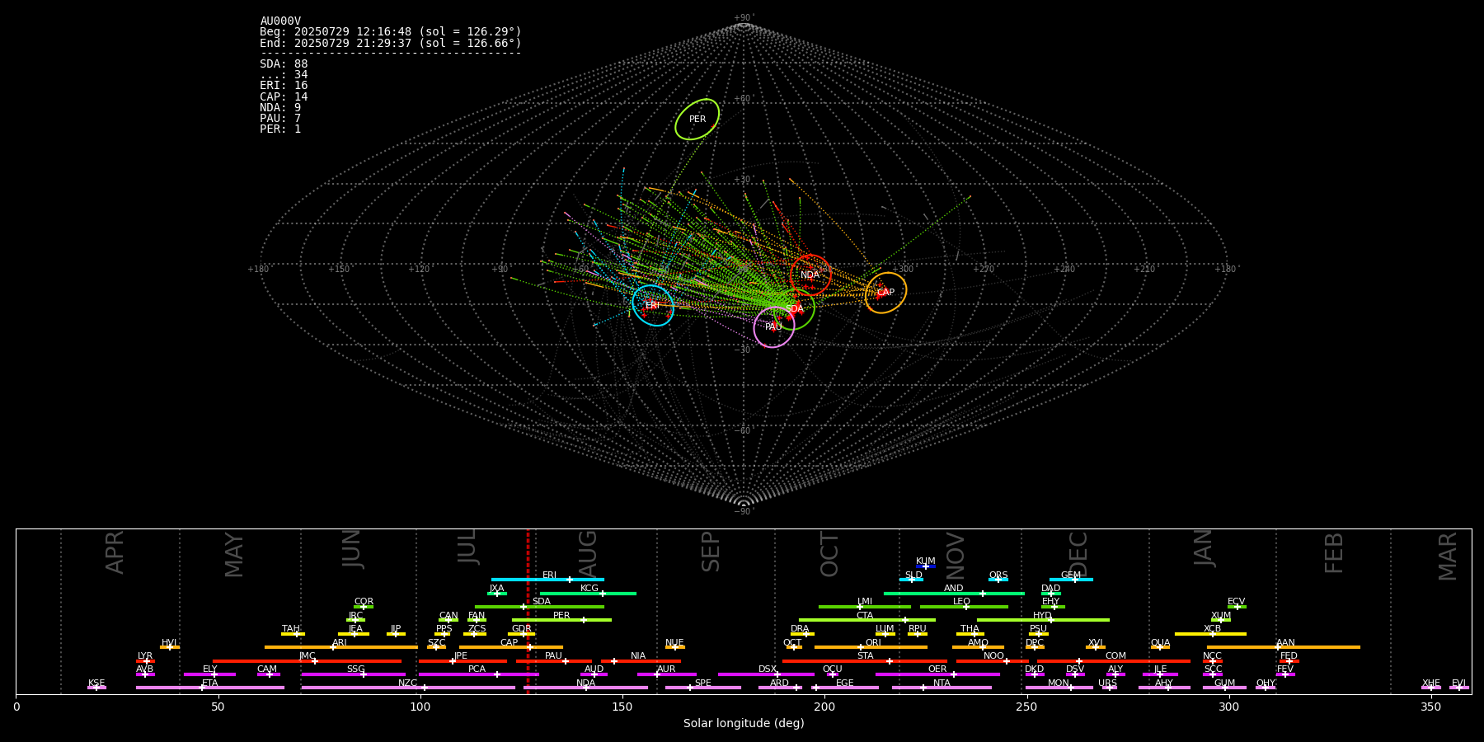
Task: Click the ARI shower bar in the timeline
Action: (340, 647)
